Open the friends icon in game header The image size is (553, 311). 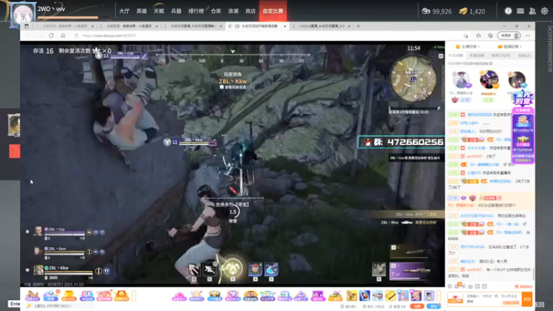[x=532, y=11]
